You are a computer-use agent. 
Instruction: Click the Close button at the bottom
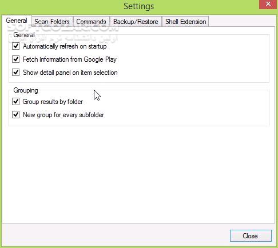click(251, 236)
